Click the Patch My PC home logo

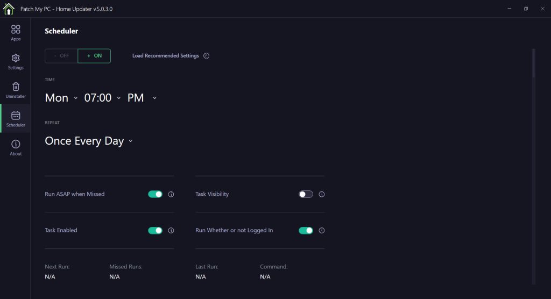9,9
